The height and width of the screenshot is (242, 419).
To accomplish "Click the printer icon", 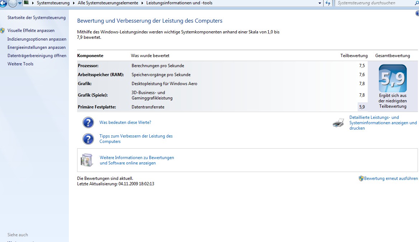I will 338,123.
